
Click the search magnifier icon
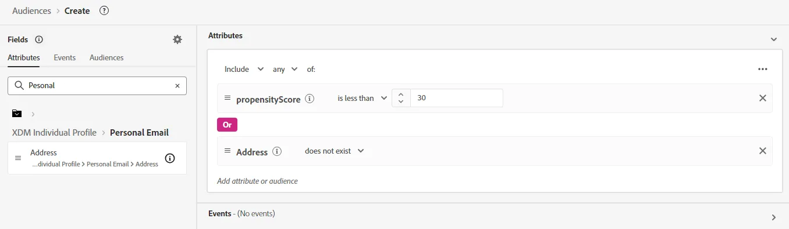(x=19, y=85)
